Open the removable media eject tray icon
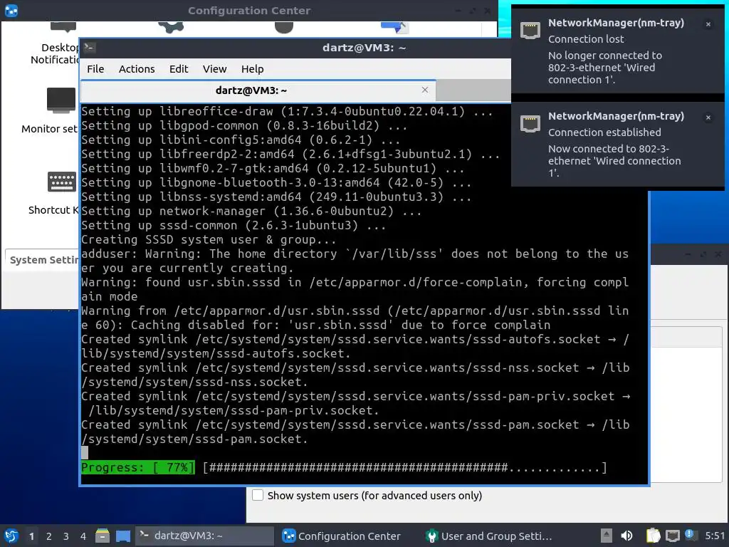The image size is (729, 547). pyautogui.click(x=607, y=536)
